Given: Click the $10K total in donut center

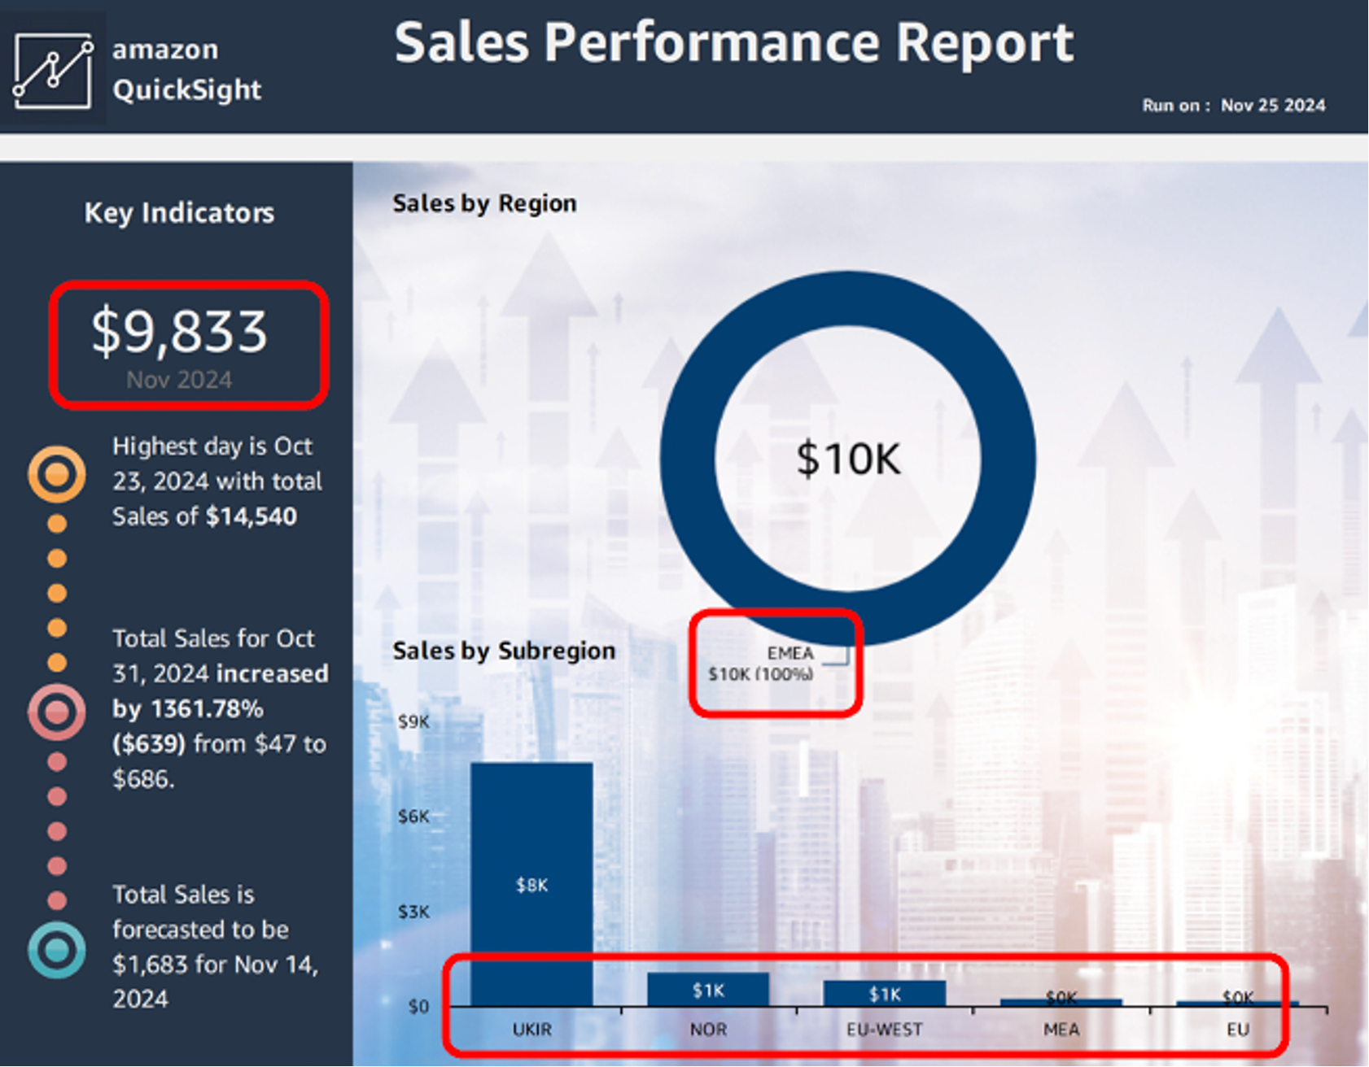Looking at the screenshot, I should pos(848,459).
